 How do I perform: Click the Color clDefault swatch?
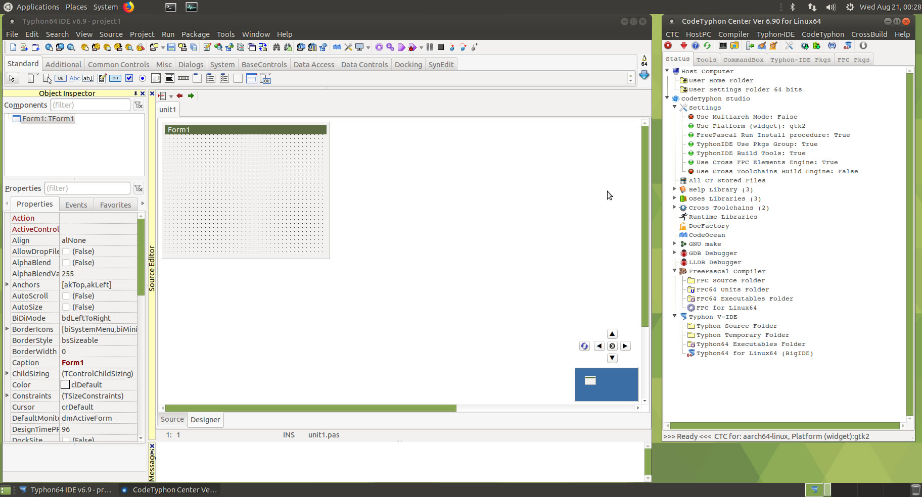click(66, 385)
